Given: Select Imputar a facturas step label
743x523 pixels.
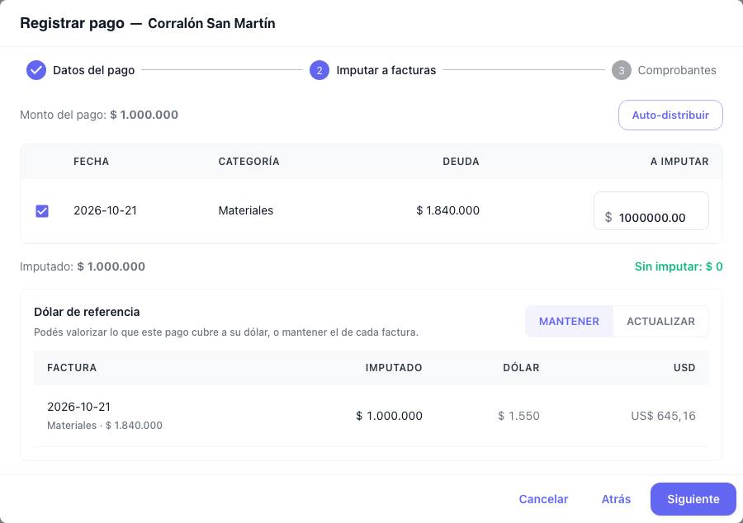Looking at the screenshot, I should pyautogui.click(x=386, y=70).
